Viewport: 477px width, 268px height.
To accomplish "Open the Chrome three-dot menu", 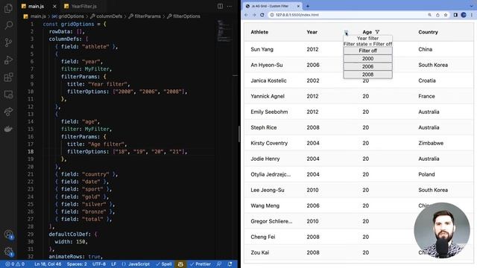I will pyautogui.click(x=472, y=15).
